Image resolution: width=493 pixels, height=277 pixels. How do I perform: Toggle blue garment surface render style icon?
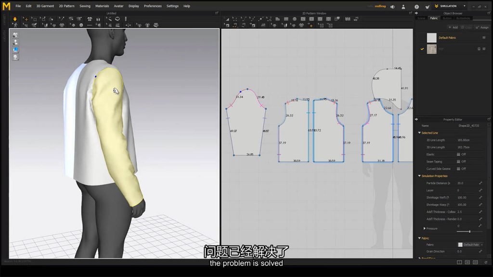15,50
